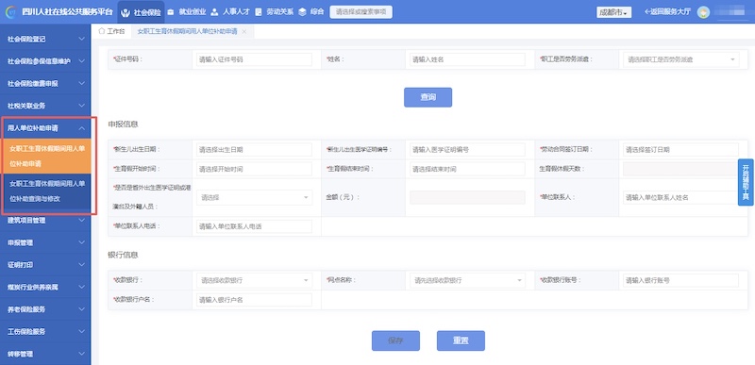
Task: Click the 新生儿出生医学证明编号 input
Action: pyautogui.click(x=467, y=150)
